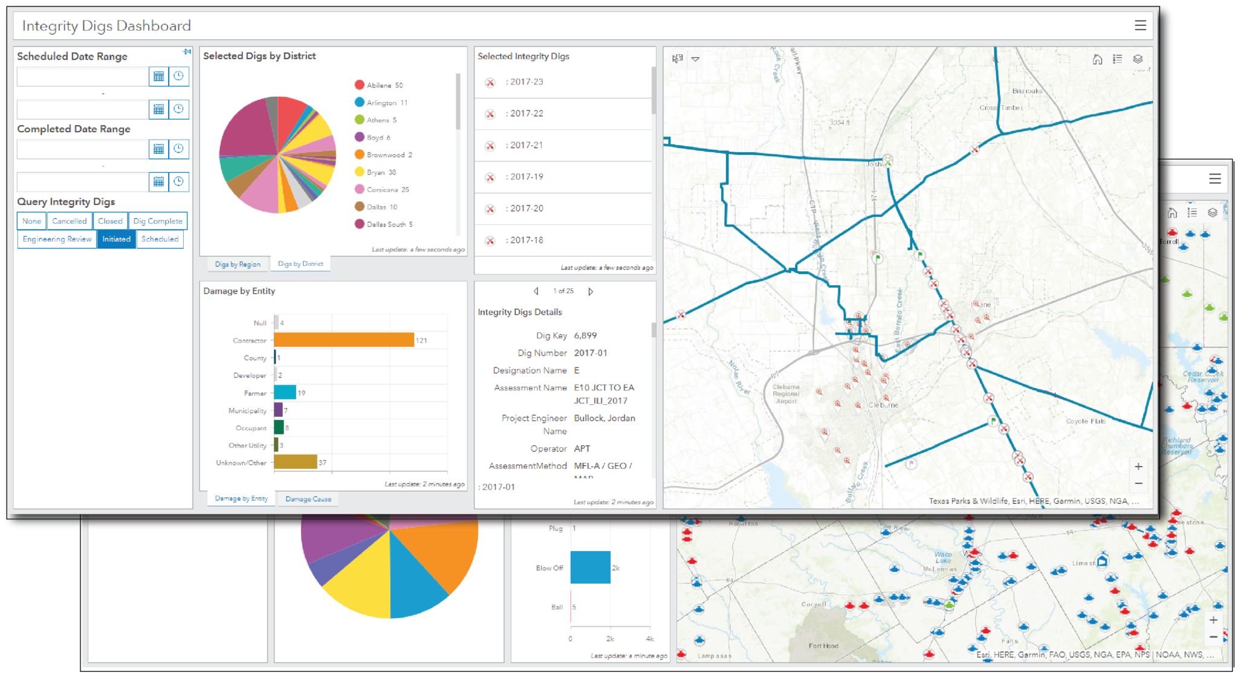Open the map legend icon
The height and width of the screenshot is (675, 1238).
click(x=1117, y=59)
